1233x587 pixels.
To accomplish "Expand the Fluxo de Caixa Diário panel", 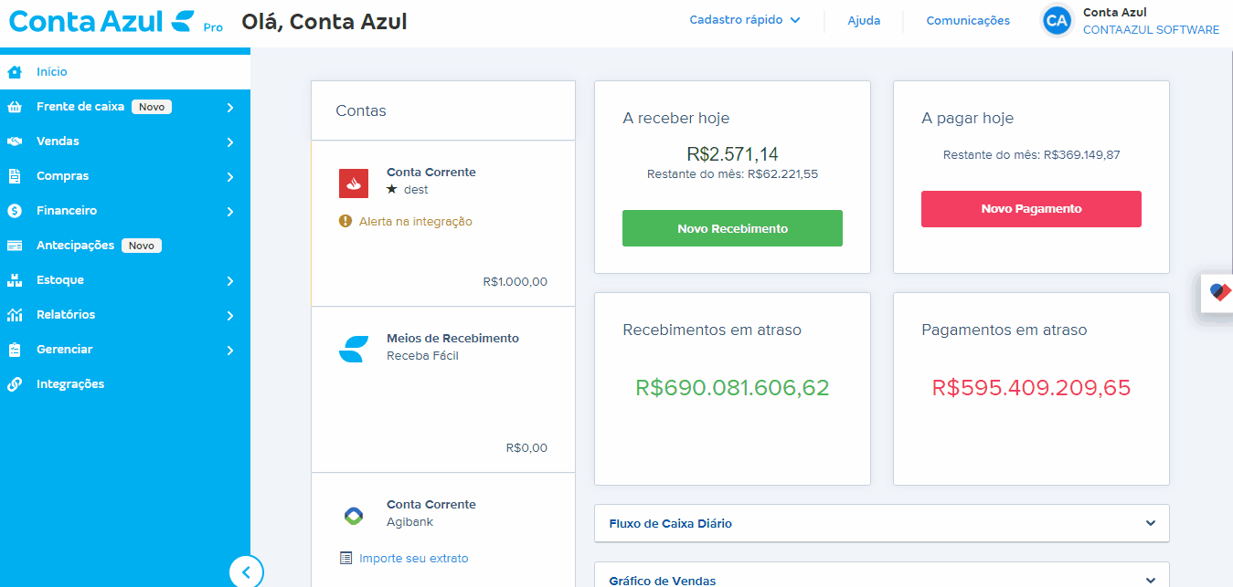I will click(881, 523).
